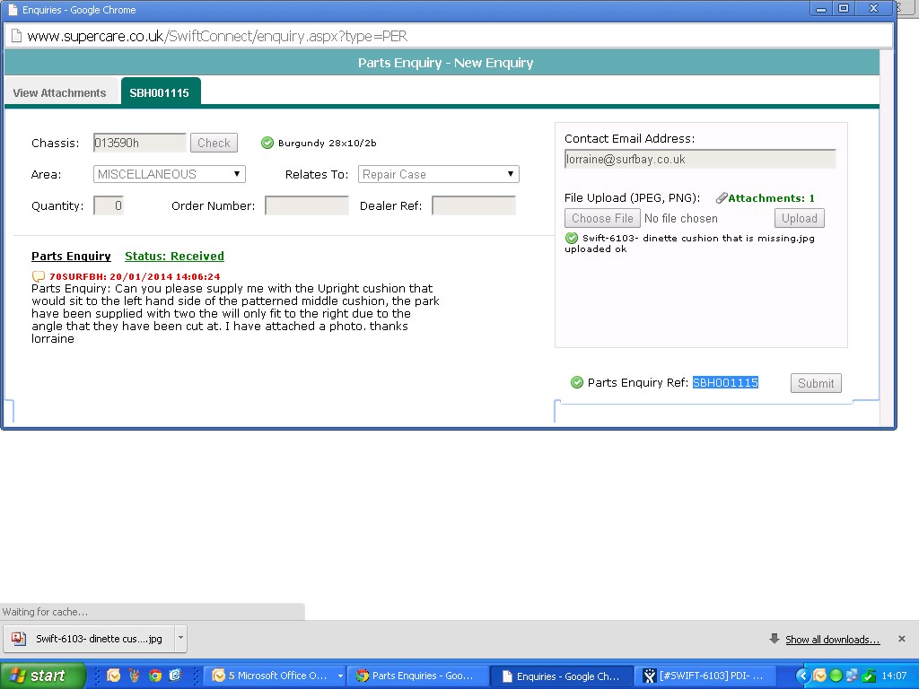The image size is (919, 689).
Task: Click the Submit button
Action: pyautogui.click(x=816, y=382)
